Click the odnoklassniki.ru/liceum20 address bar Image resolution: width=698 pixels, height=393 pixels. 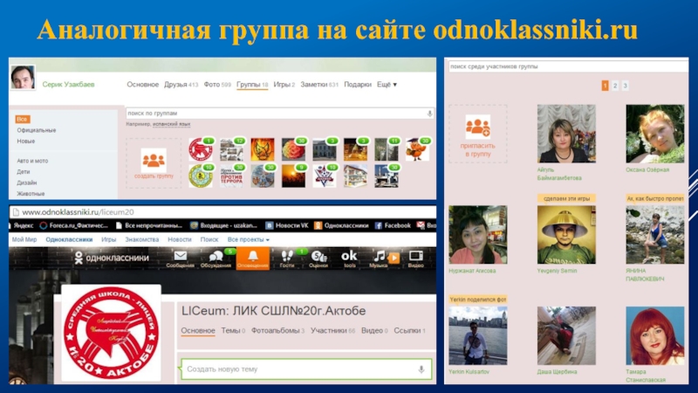coord(222,212)
